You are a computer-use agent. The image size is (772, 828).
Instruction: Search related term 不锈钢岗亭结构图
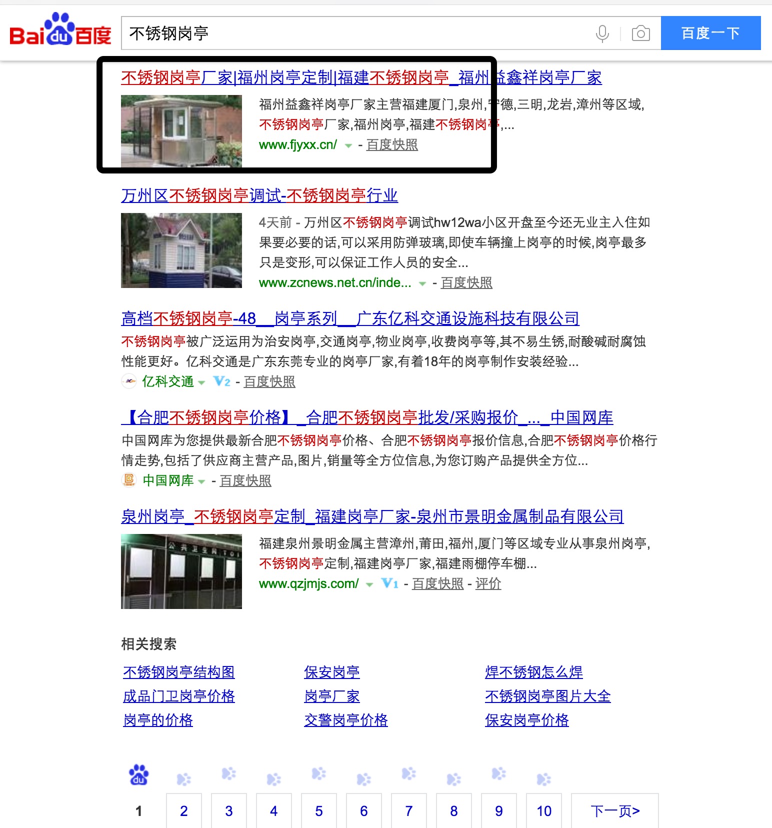tap(179, 672)
